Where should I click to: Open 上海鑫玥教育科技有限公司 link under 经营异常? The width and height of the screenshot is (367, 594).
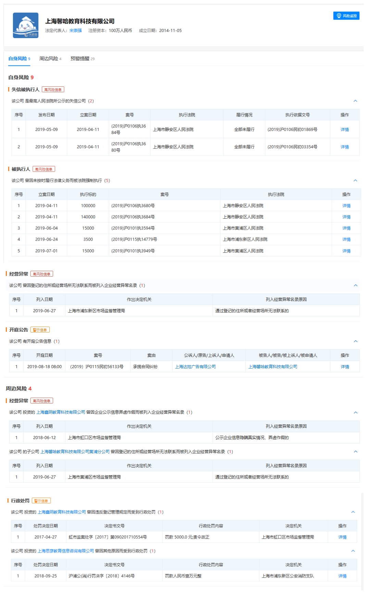(x=61, y=412)
